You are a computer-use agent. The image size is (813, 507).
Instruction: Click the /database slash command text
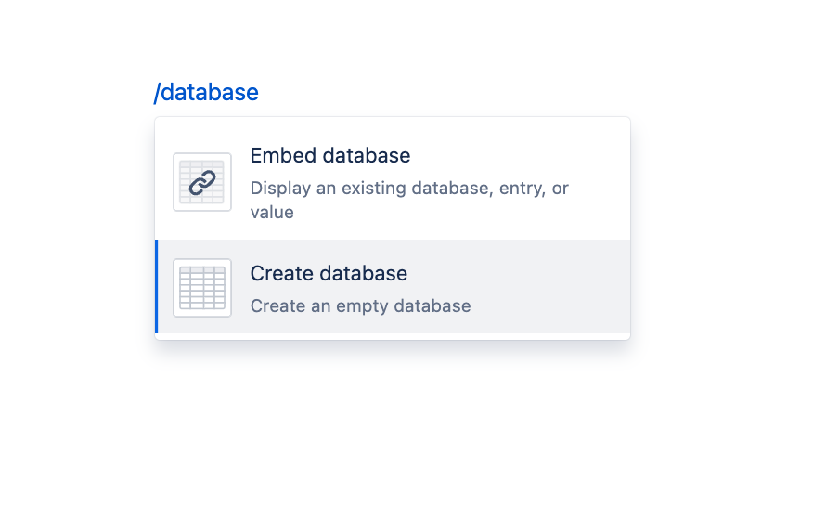pyautogui.click(x=206, y=92)
